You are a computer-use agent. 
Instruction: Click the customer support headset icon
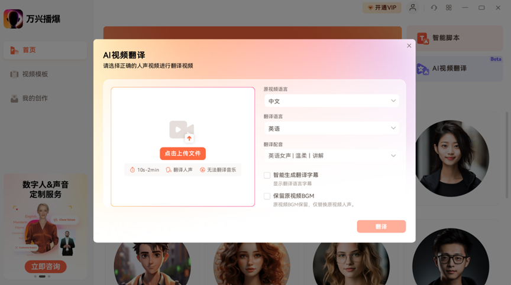click(x=434, y=8)
